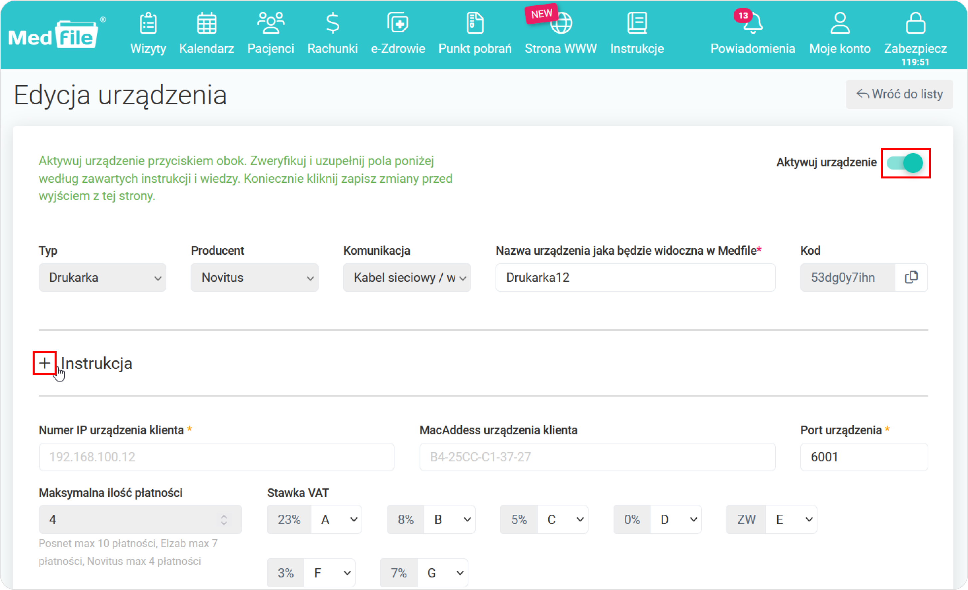Image resolution: width=968 pixels, height=590 pixels.
Task: Open the ZW VAT letter dropdown
Action: (791, 519)
